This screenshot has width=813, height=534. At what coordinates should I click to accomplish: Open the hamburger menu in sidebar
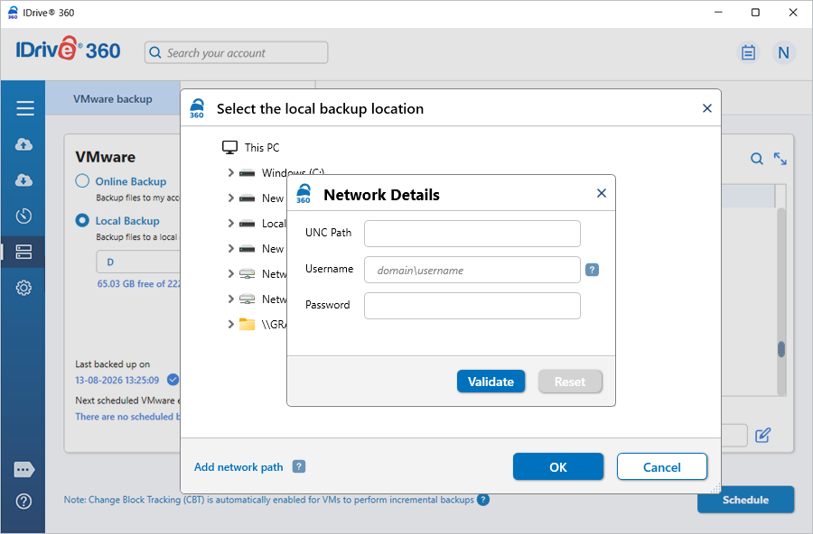24,107
